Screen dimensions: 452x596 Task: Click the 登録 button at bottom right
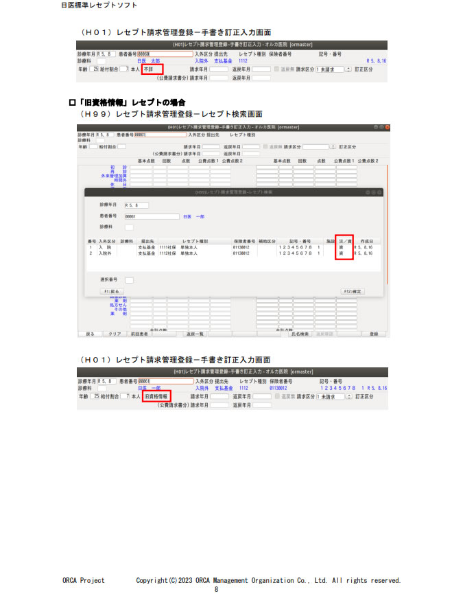pos(373,334)
